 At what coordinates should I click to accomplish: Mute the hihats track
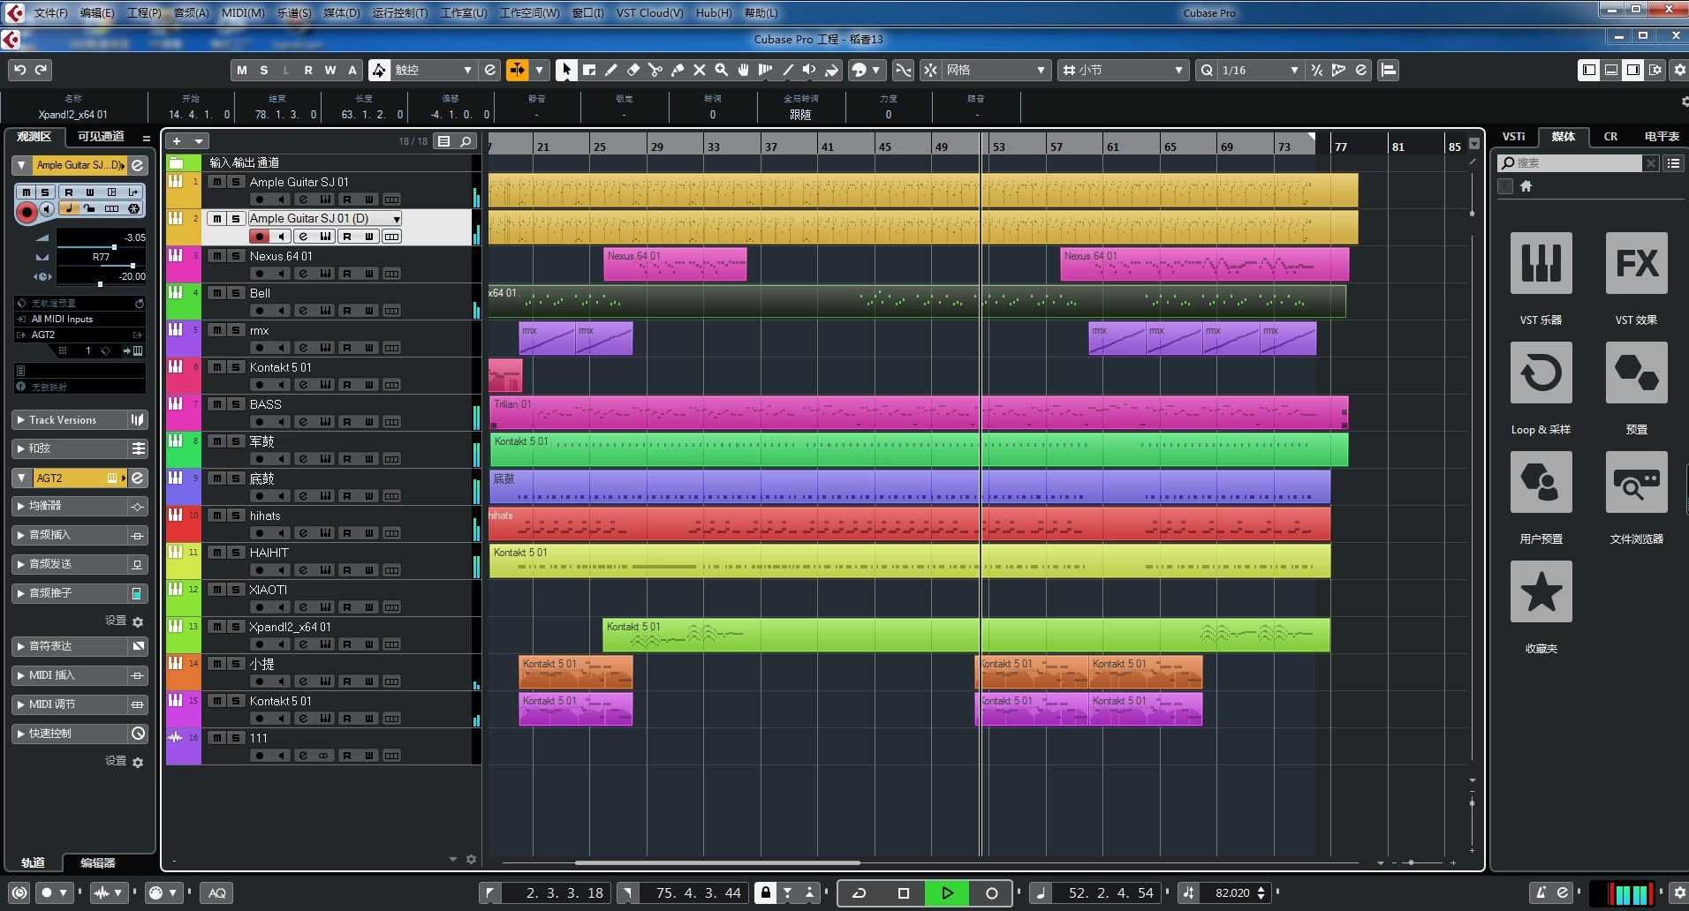pos(216,516)
